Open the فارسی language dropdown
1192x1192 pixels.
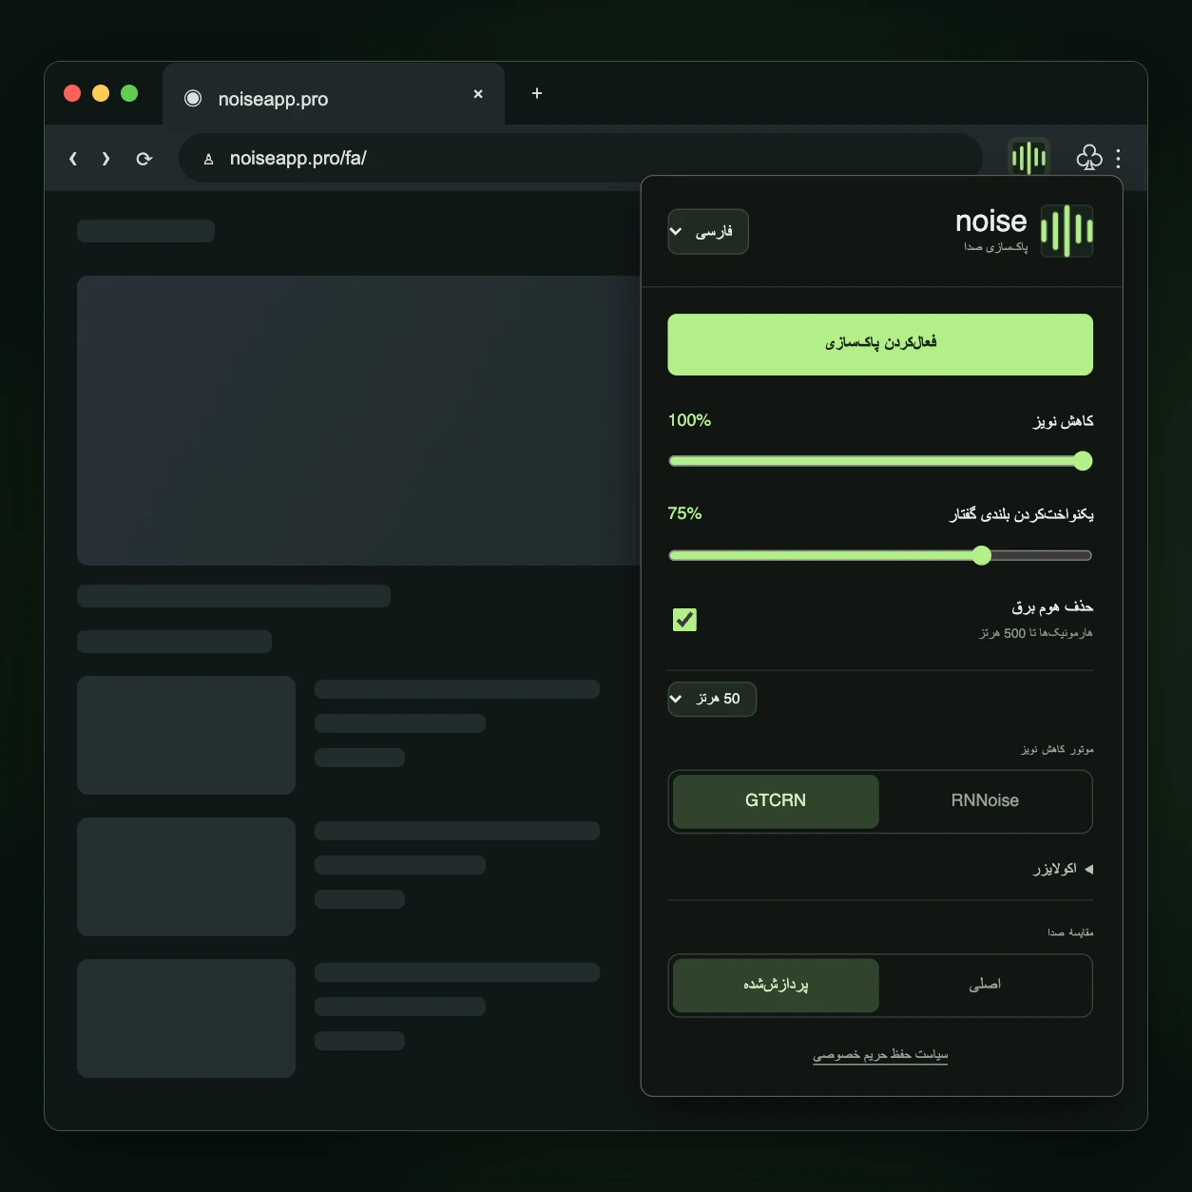pyautogui.click(x=708, y=232)
